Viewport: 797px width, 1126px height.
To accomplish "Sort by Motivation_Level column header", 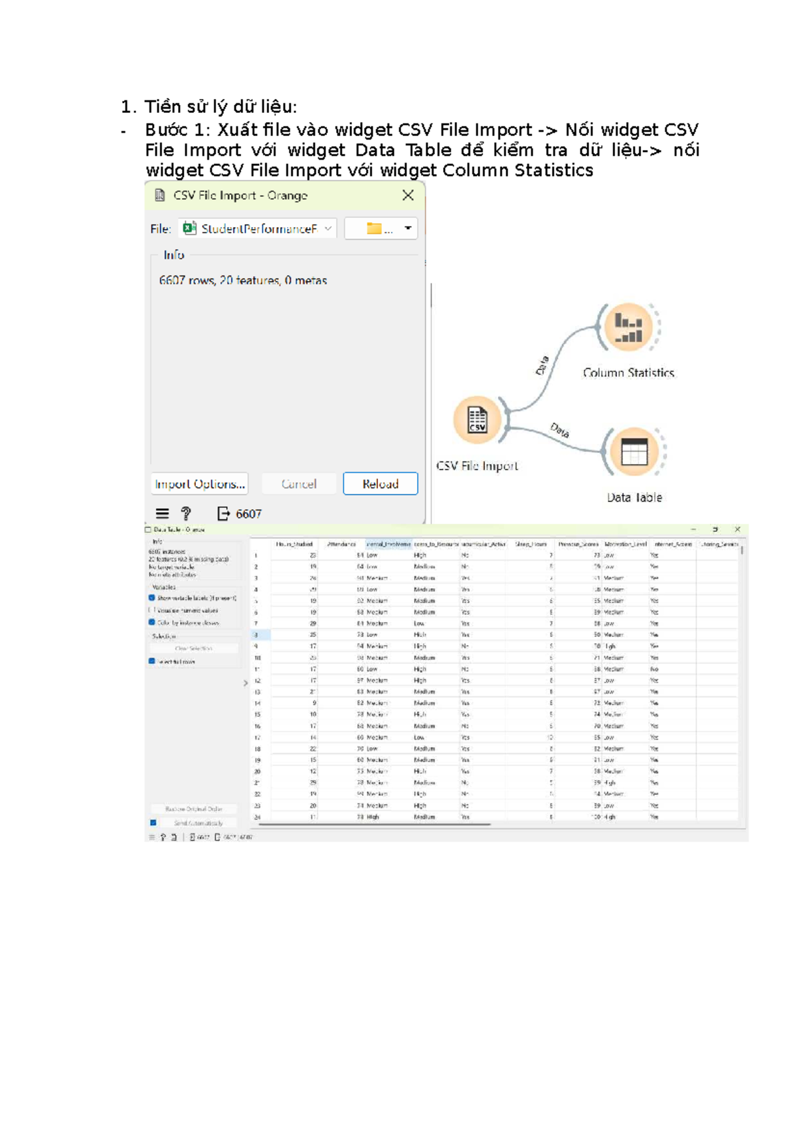I will (x=626, y=544).
